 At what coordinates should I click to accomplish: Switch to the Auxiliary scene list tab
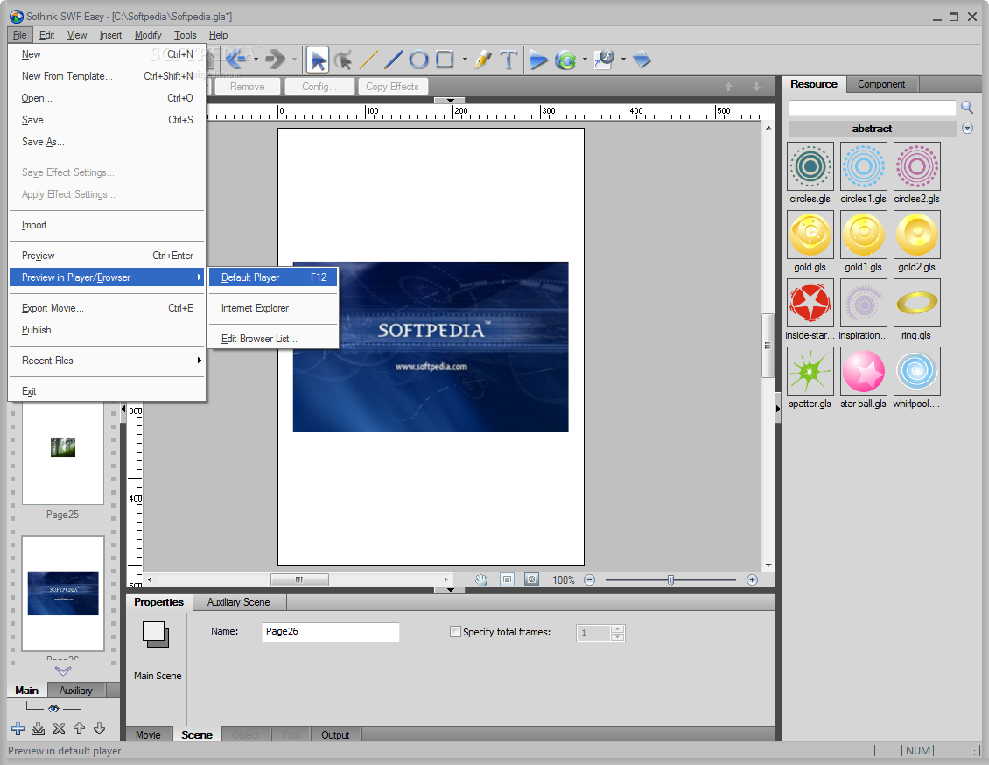75,691
